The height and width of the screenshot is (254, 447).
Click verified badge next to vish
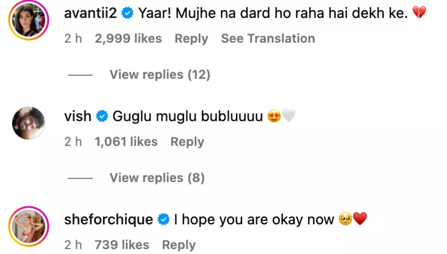[x=102, y=116]
